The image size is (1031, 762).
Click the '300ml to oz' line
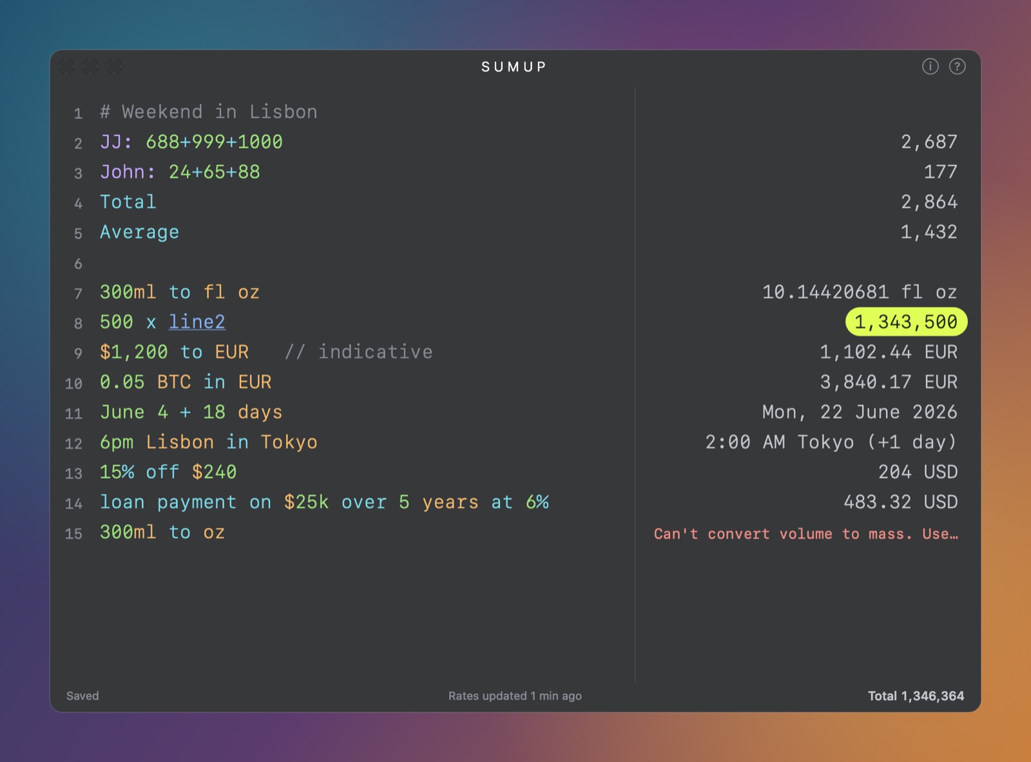point(162,532)
